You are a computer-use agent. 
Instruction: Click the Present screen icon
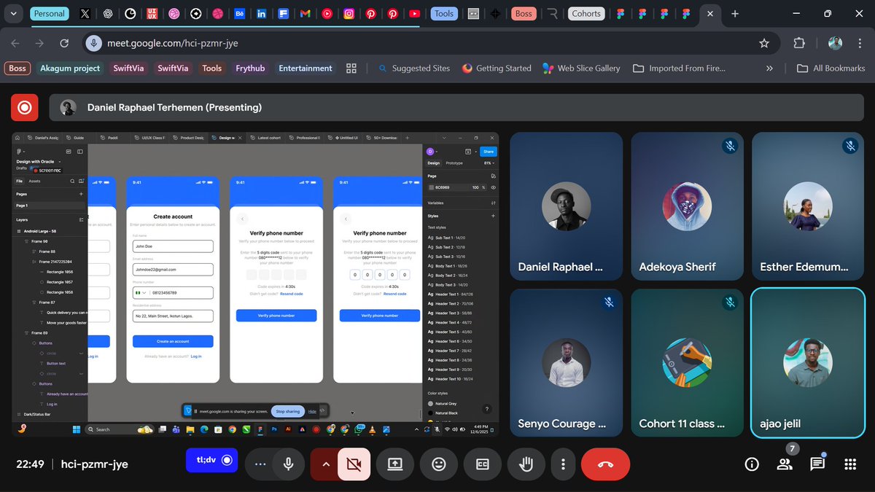pyautogui.click(x=395, y=464)
